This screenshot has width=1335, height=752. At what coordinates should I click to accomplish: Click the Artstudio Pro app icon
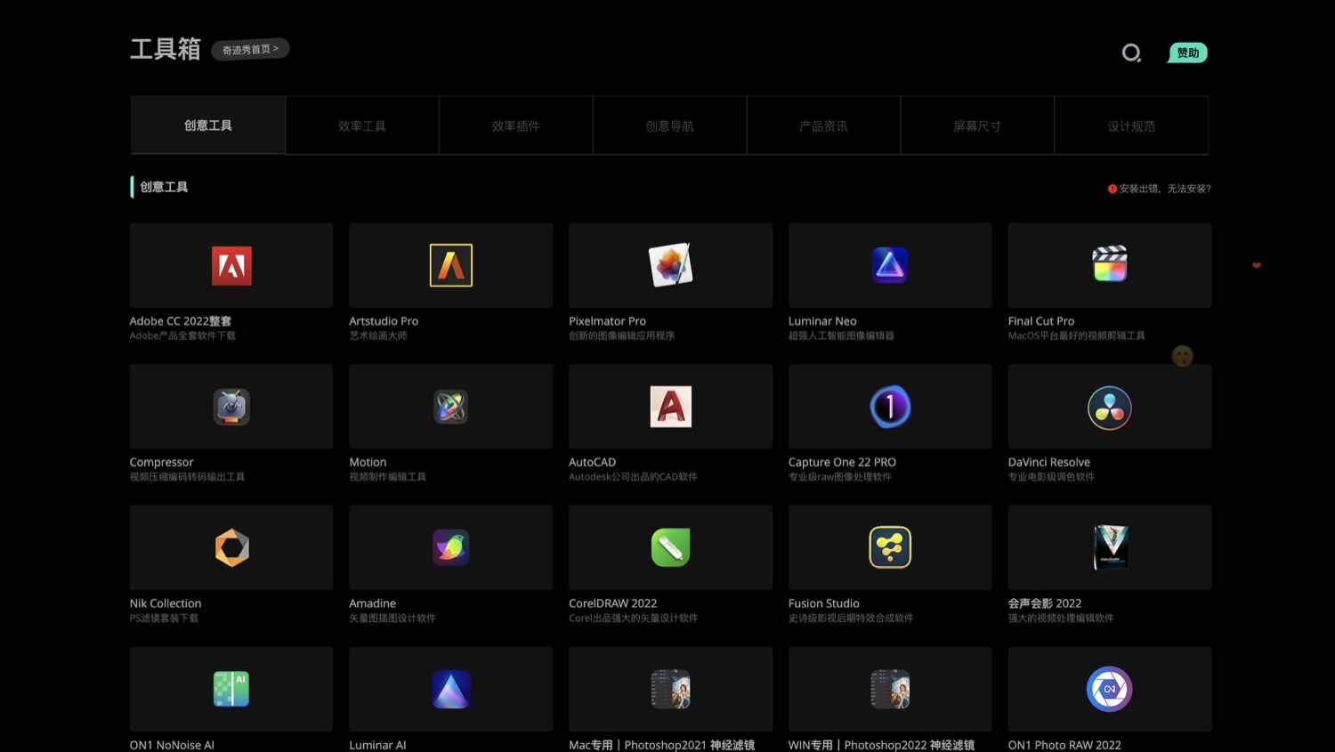[450, 265]
